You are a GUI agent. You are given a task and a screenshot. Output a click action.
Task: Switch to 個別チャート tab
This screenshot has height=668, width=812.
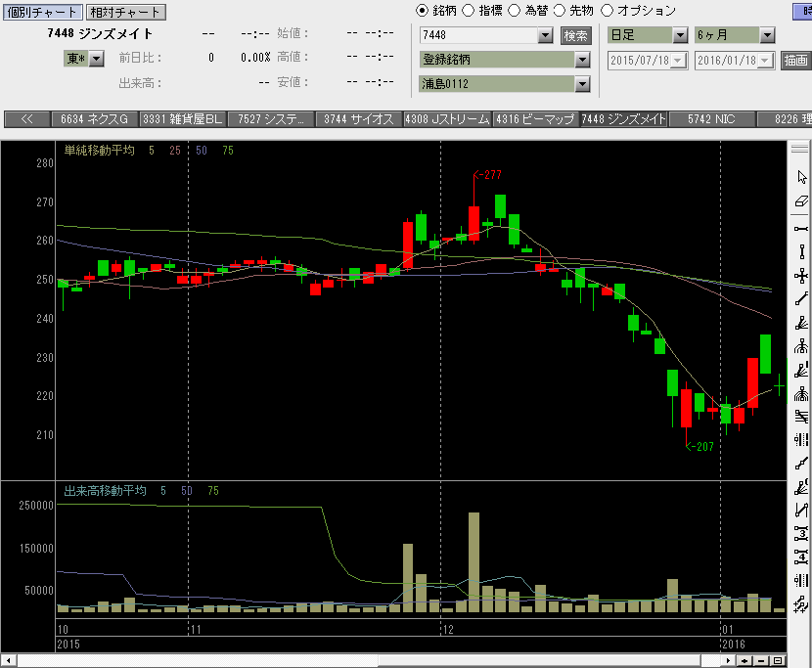tap(42, 12)
